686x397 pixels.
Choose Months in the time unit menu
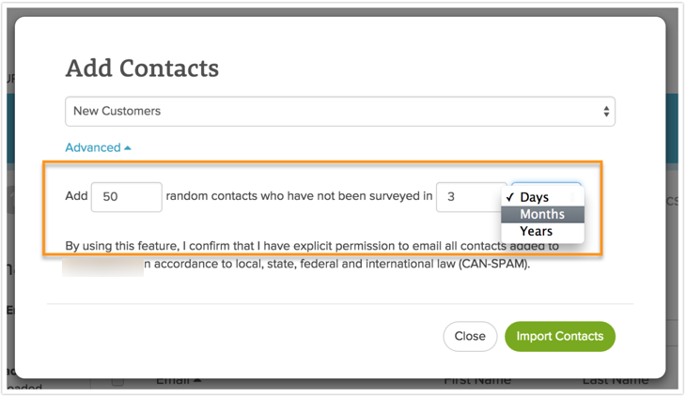(542, 214)
